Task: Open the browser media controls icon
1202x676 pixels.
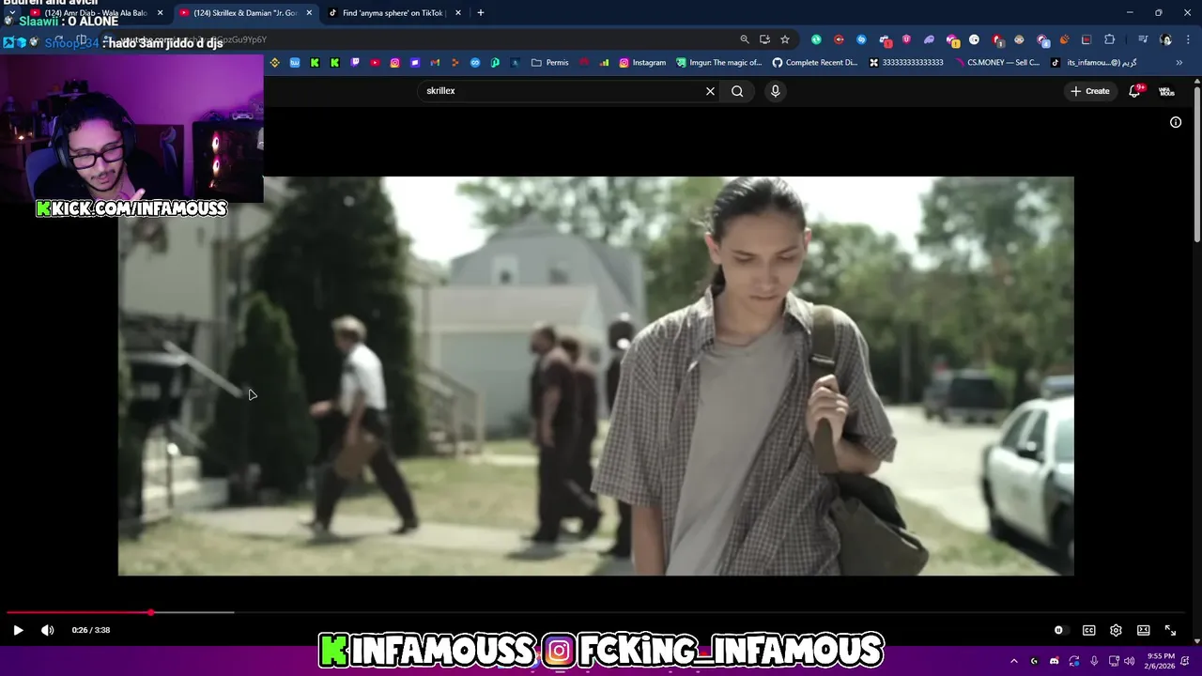Action: 1143,39
